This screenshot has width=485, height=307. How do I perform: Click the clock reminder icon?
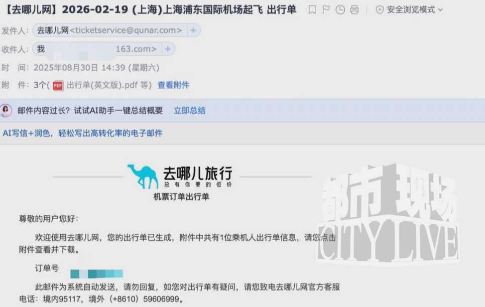tap(340, 10)
